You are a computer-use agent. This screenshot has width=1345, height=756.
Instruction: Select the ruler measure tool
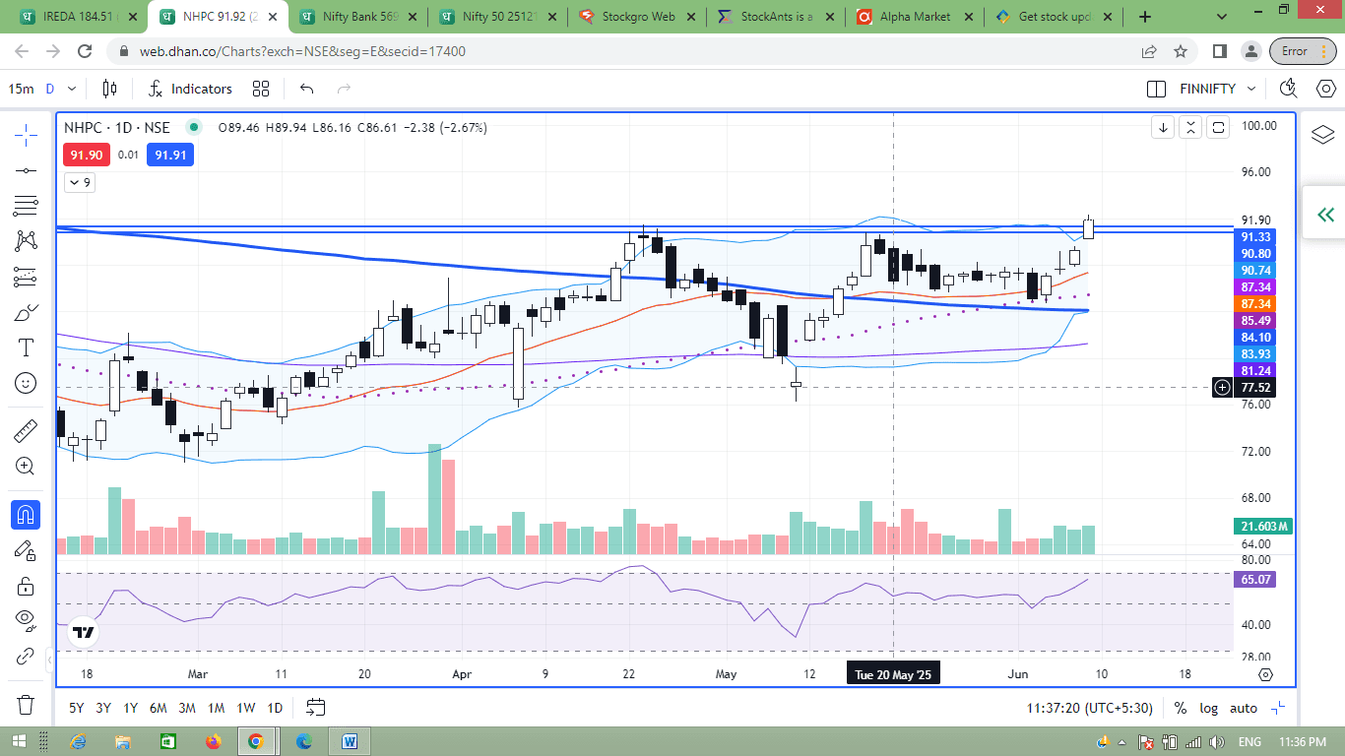26,430
